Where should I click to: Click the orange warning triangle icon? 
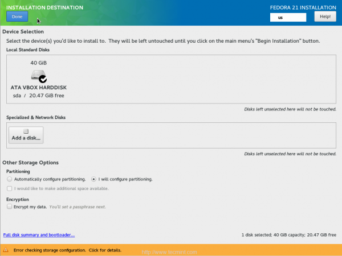point(6,250)
